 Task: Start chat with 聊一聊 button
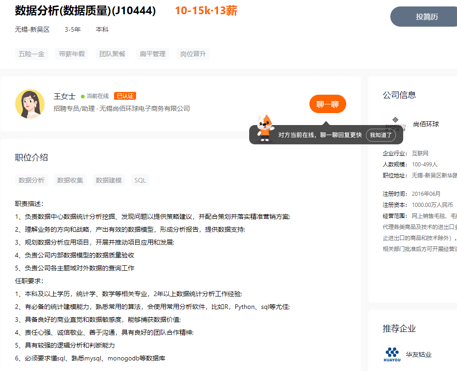[327, 104]
